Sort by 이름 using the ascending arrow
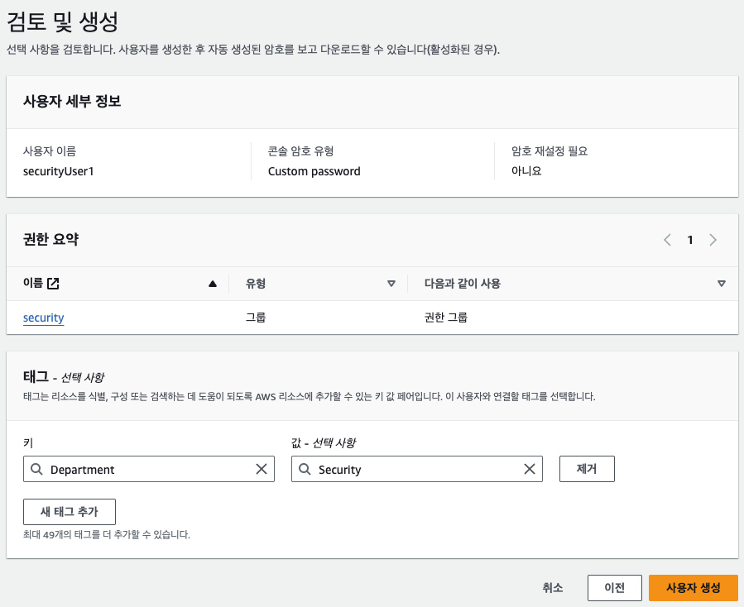Image resolution: width=744 pixels, height=607 pixels. tap(213, 284)
